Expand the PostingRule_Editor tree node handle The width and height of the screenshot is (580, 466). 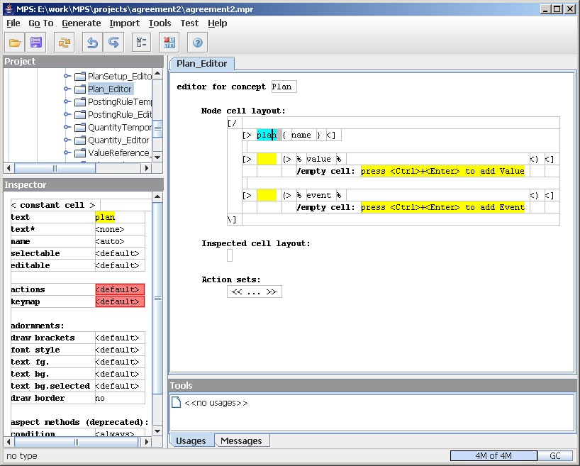(x=67, y=115)
